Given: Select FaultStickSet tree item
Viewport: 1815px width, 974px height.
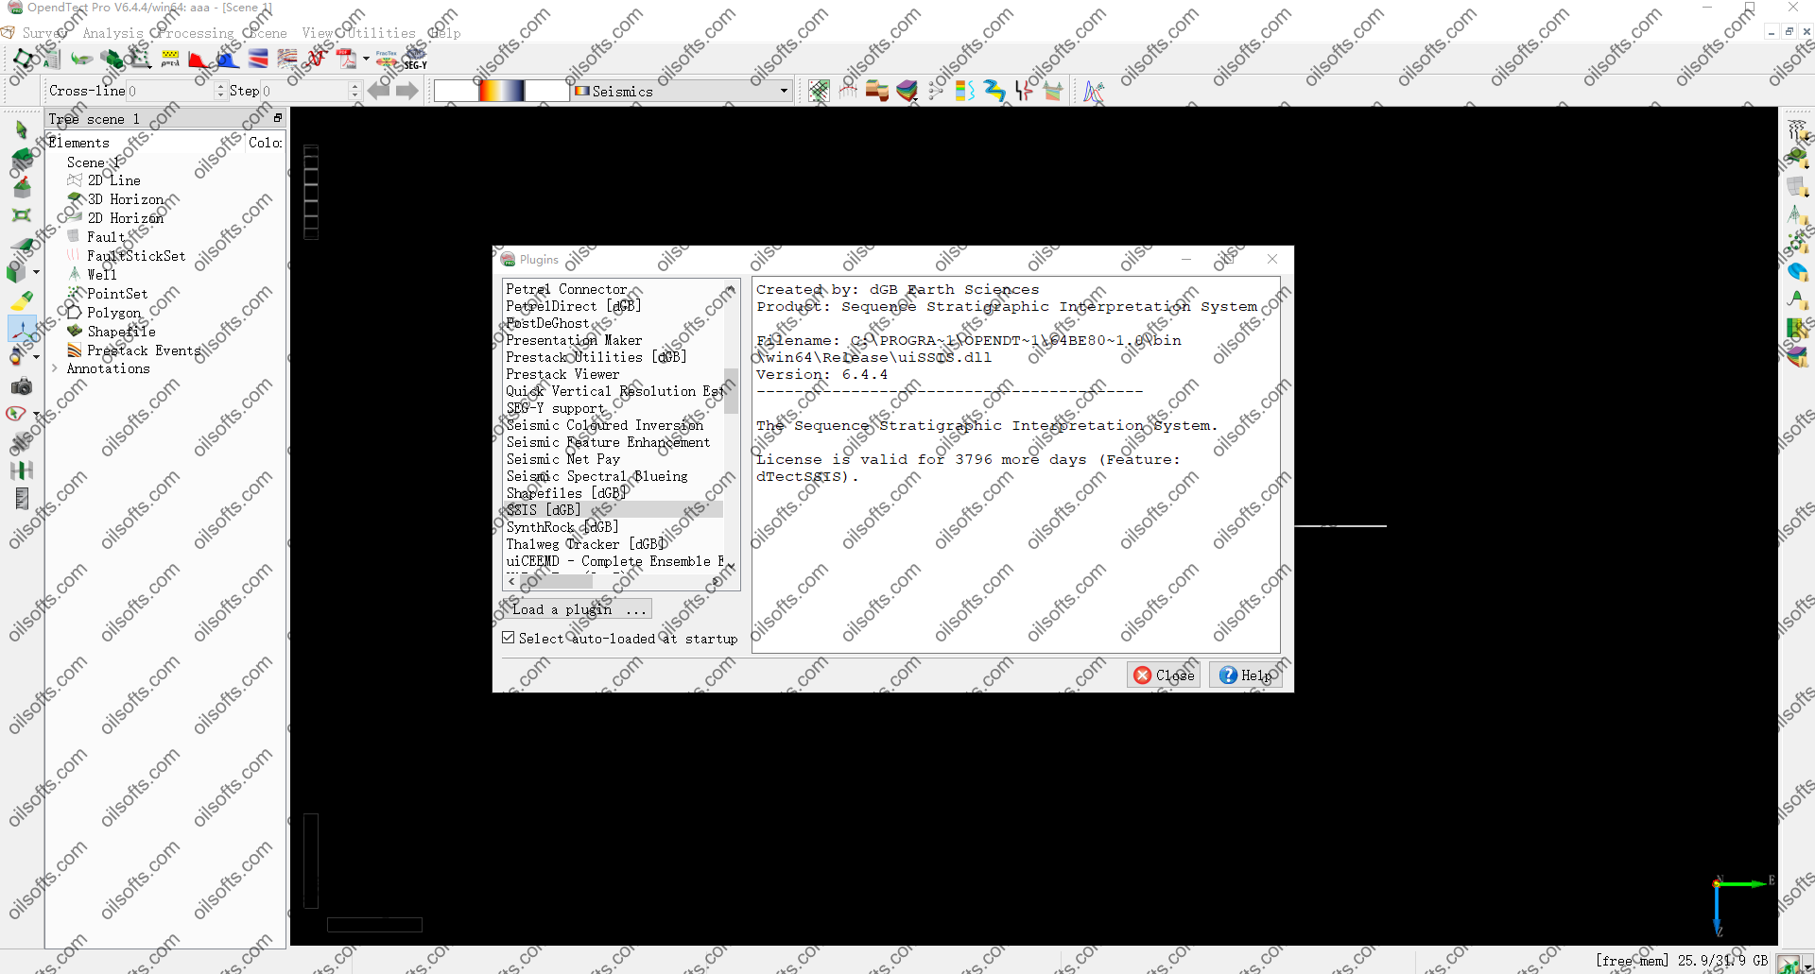Looking at the screenshot, I should click(136, 256).
